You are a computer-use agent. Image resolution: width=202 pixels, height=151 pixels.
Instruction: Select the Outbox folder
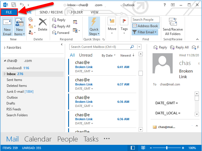12,97
